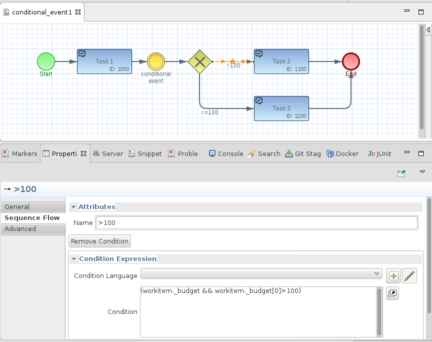This screenshot has width=432, height=342.
Task: Click the pin properties view icon
Action: click(401, 173)
